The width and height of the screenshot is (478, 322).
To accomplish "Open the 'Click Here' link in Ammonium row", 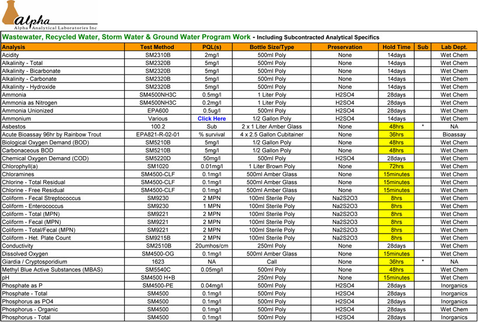I will tap(212, 119).
